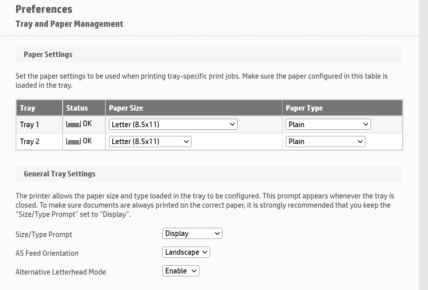Open the Tray 2 Paper Type dropdown

coord(325,141)
